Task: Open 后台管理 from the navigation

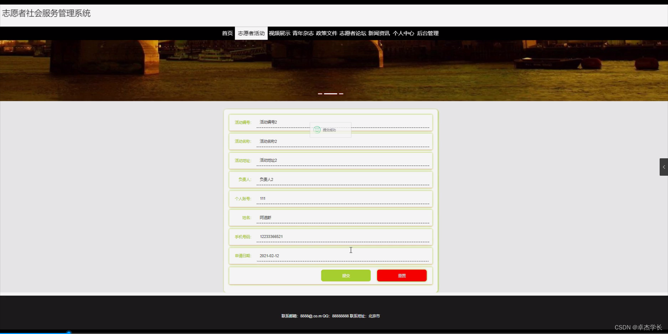Action: [428, 33]
